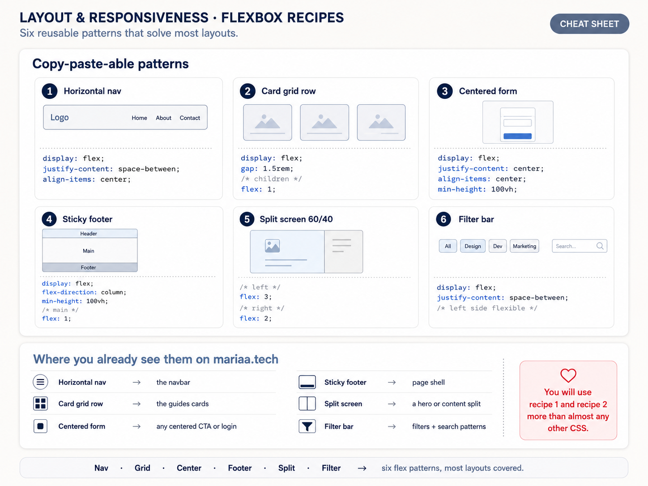
Task: Click the hamburger icon beside Horizontal nav
Action: [40, 382]
